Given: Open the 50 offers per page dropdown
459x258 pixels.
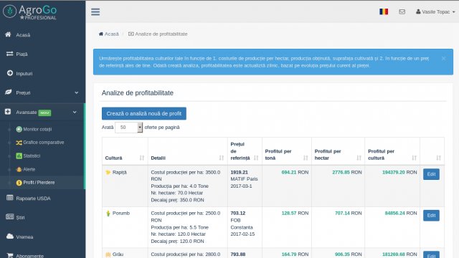Looking at the screenshot, I should (129, 128).
